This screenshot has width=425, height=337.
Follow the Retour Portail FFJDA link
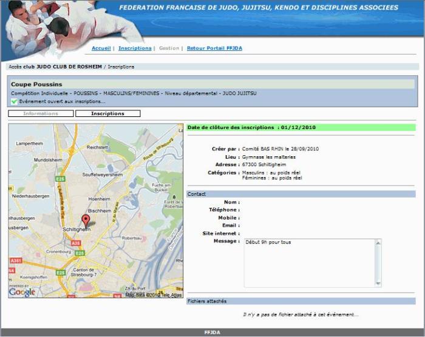pos(214,48)
